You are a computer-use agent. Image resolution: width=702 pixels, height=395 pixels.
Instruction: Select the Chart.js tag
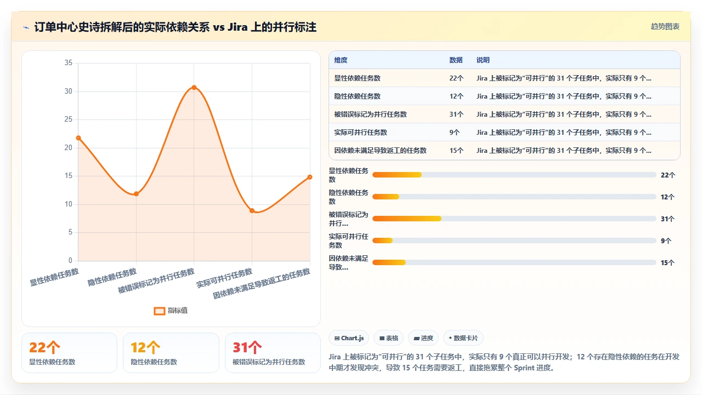point(349,338)
